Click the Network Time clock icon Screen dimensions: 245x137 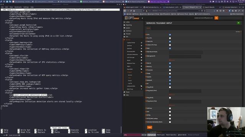pyautogui.click(x=141, y=64)
